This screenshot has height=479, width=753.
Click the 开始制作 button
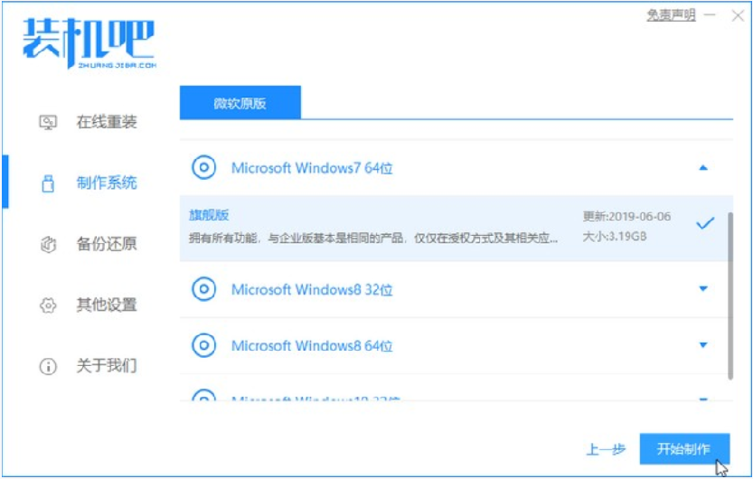[684, 449]
